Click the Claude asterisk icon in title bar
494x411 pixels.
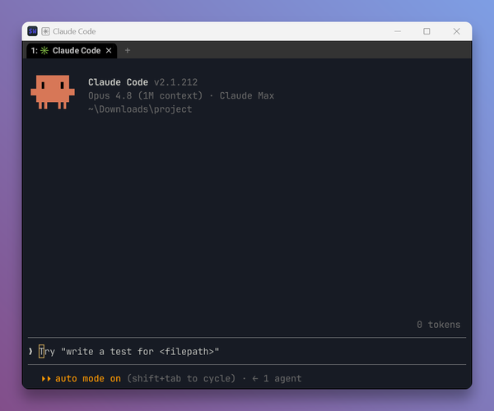(45, 31)
